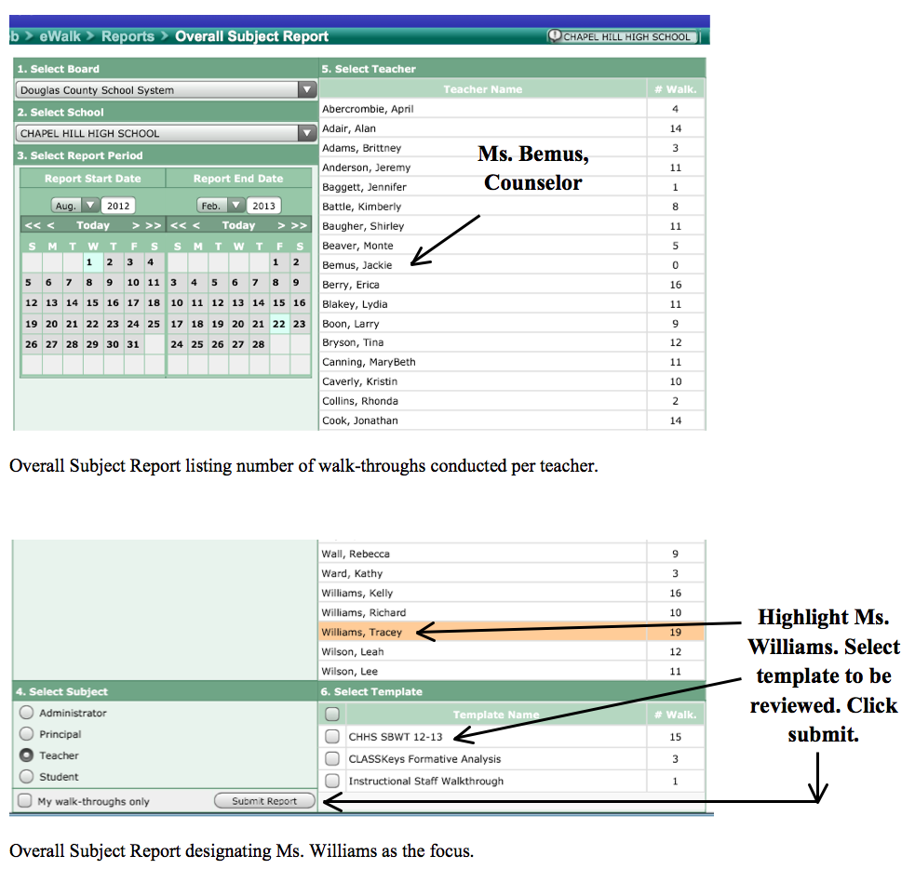Jump forward one year on end date calendar
915x869 pixels.
point(300,225)
